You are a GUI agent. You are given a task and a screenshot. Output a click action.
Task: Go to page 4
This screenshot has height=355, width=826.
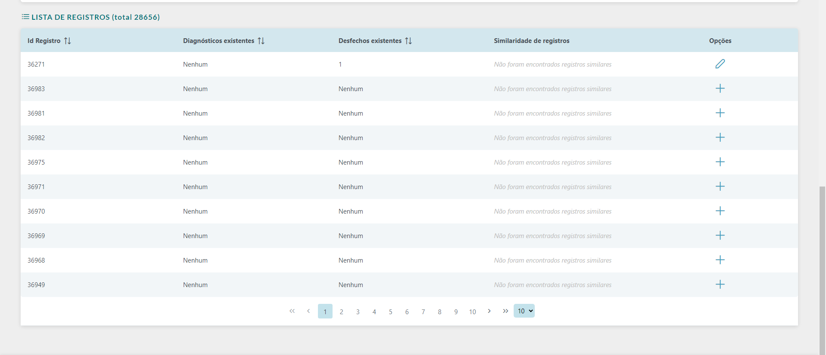tap(374, 312)
